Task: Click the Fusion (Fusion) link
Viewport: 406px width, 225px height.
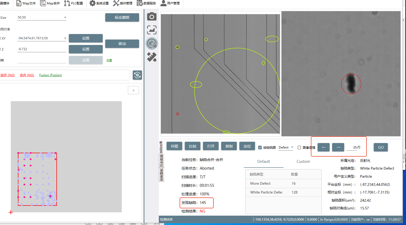Action: tap(50, 75)
